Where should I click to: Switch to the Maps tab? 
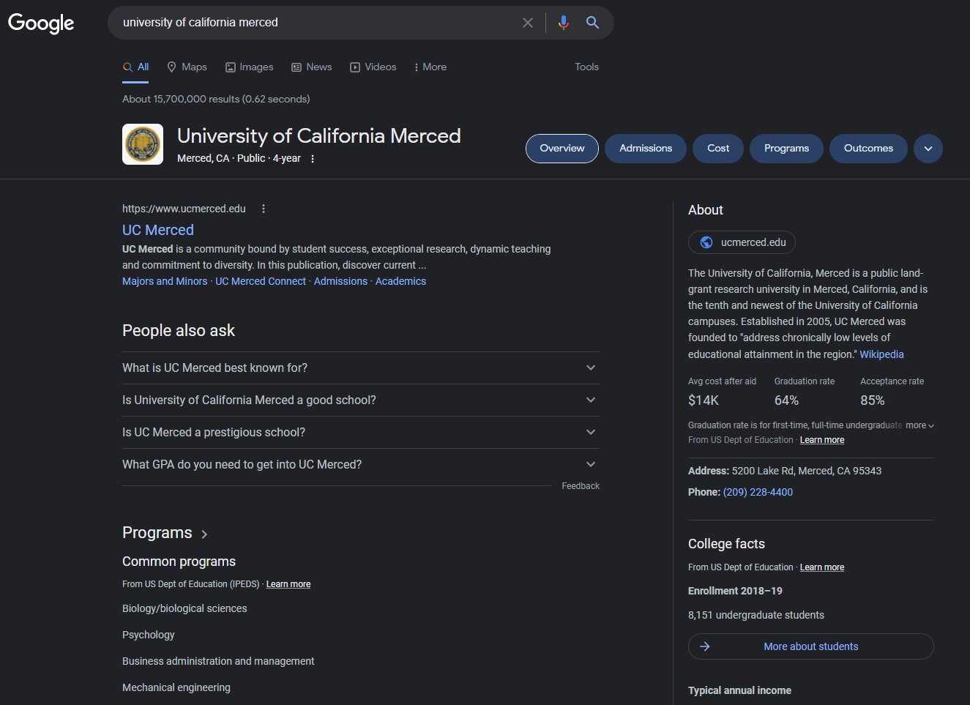click(x=187, y=67)
